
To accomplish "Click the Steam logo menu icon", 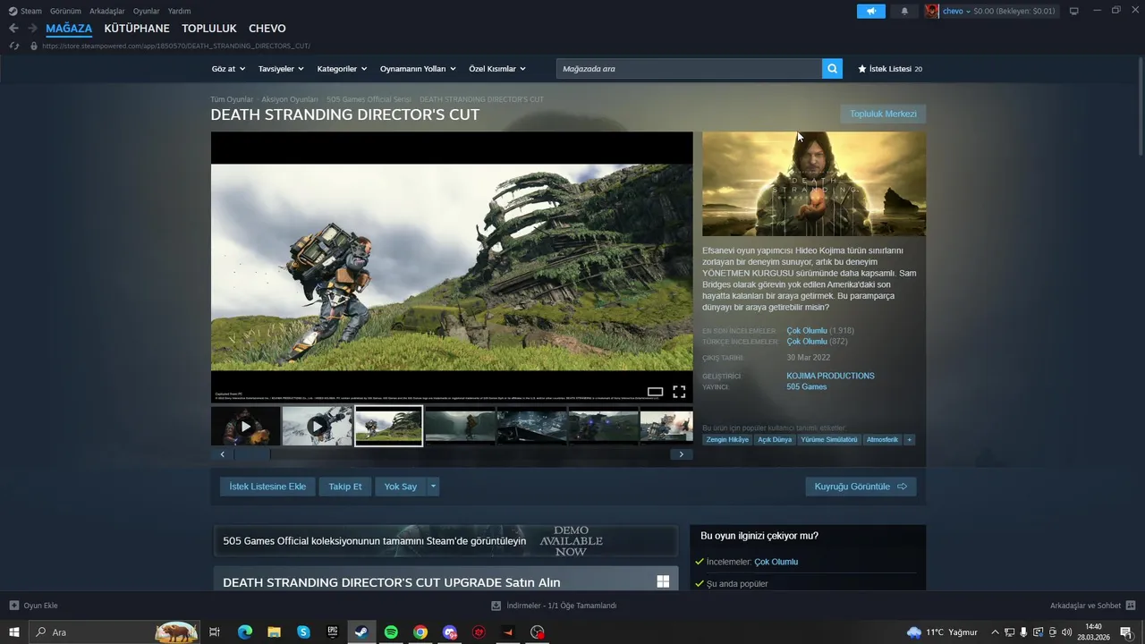I will (13, 11).
